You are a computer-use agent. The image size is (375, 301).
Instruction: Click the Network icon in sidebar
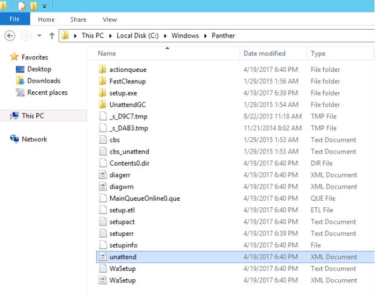click(x=15, y=139)
